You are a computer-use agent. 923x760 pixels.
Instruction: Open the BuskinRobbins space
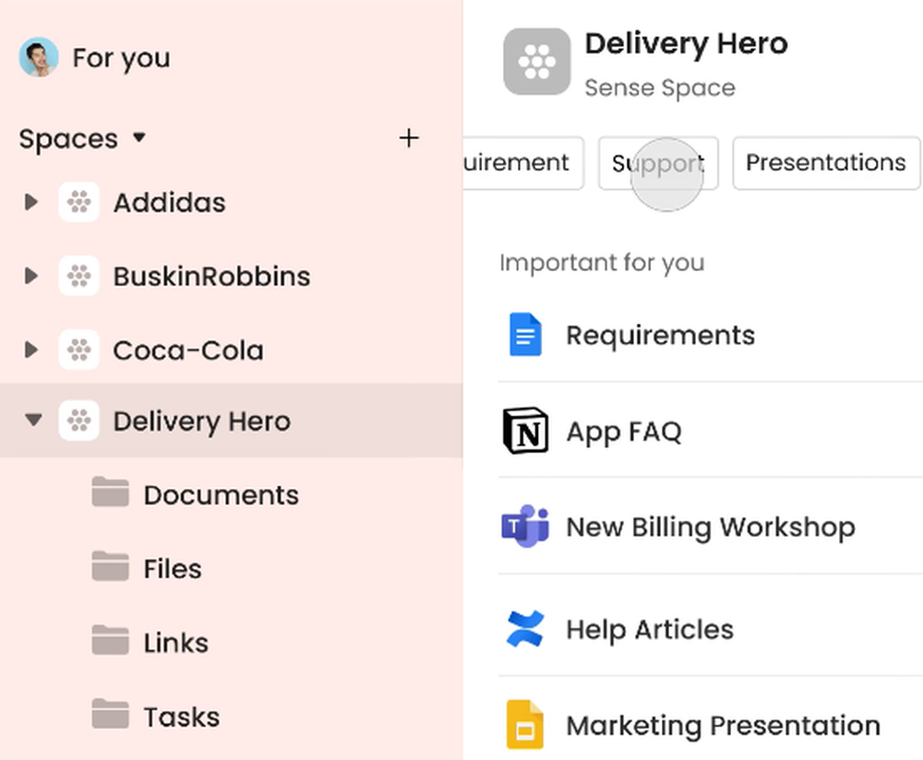[212, 277]
